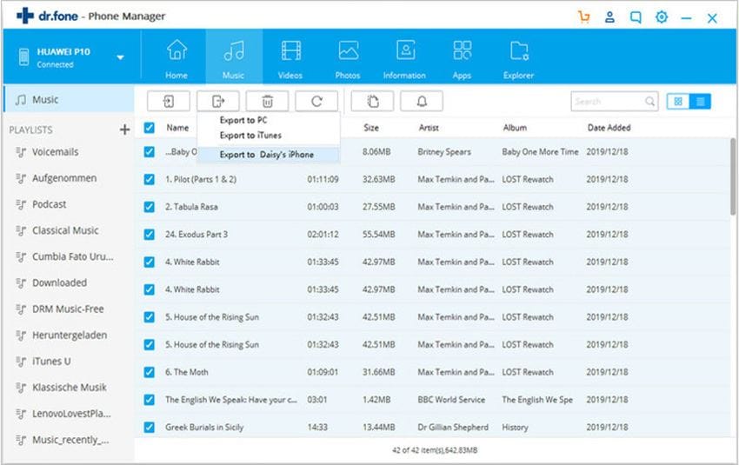This screenshot has height=465, width=739.
Task: Uncheck 24. Exodus Part 3 track
Action: 149,234
